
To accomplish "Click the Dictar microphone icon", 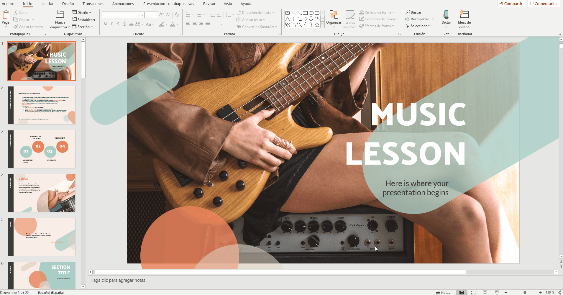I will coord(446,14).
